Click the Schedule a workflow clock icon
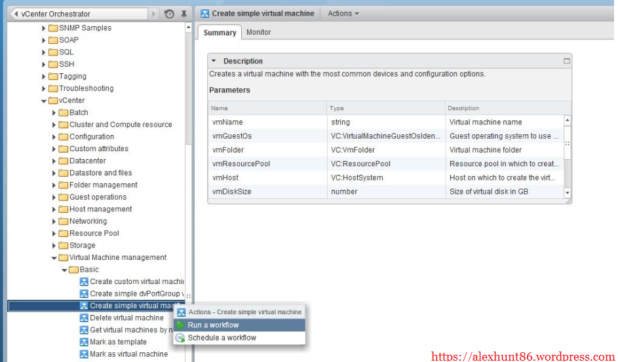Viewport: 618px width, 362px height. point(181,338)
